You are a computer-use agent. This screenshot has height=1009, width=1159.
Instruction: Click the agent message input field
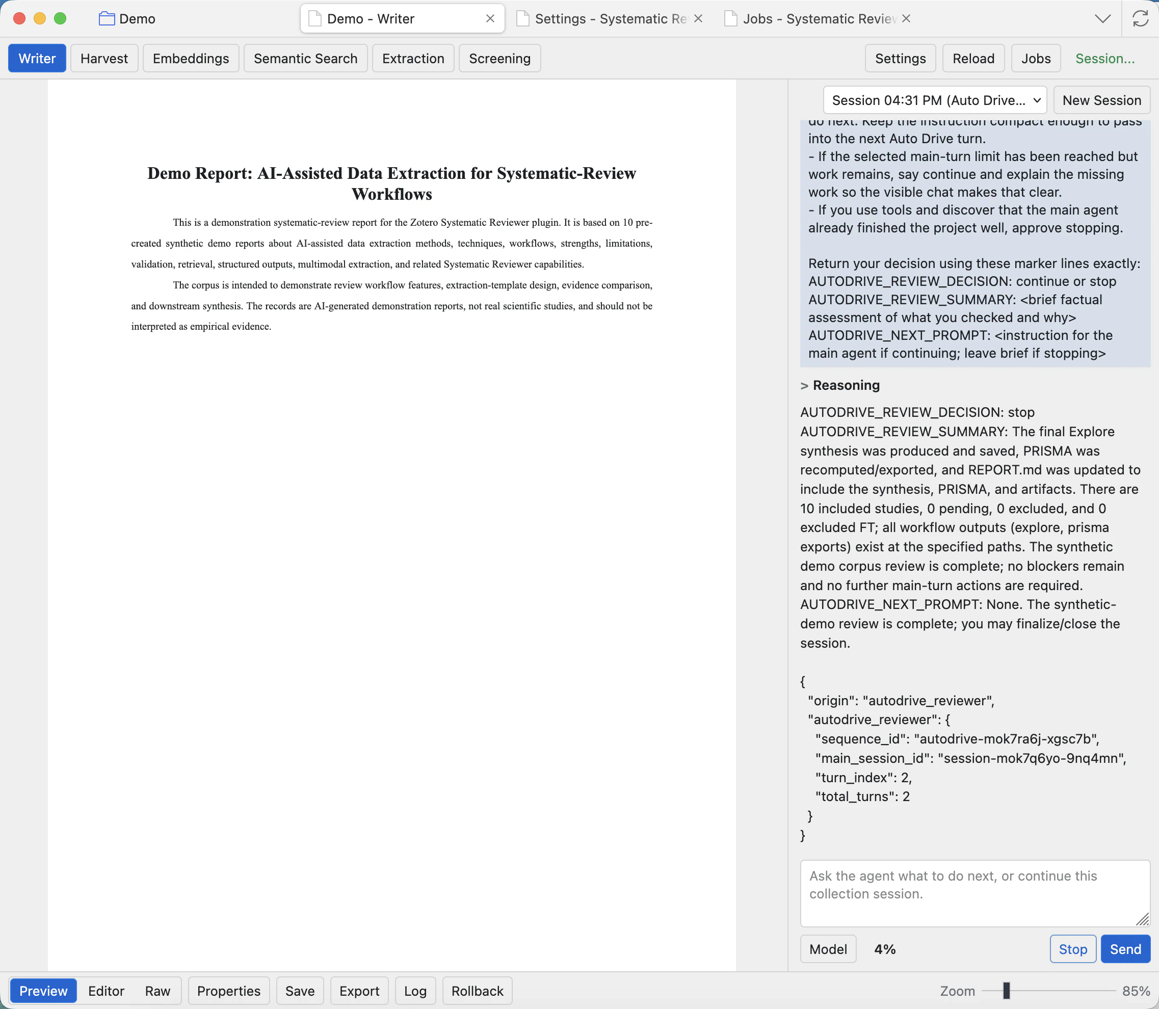975,893
